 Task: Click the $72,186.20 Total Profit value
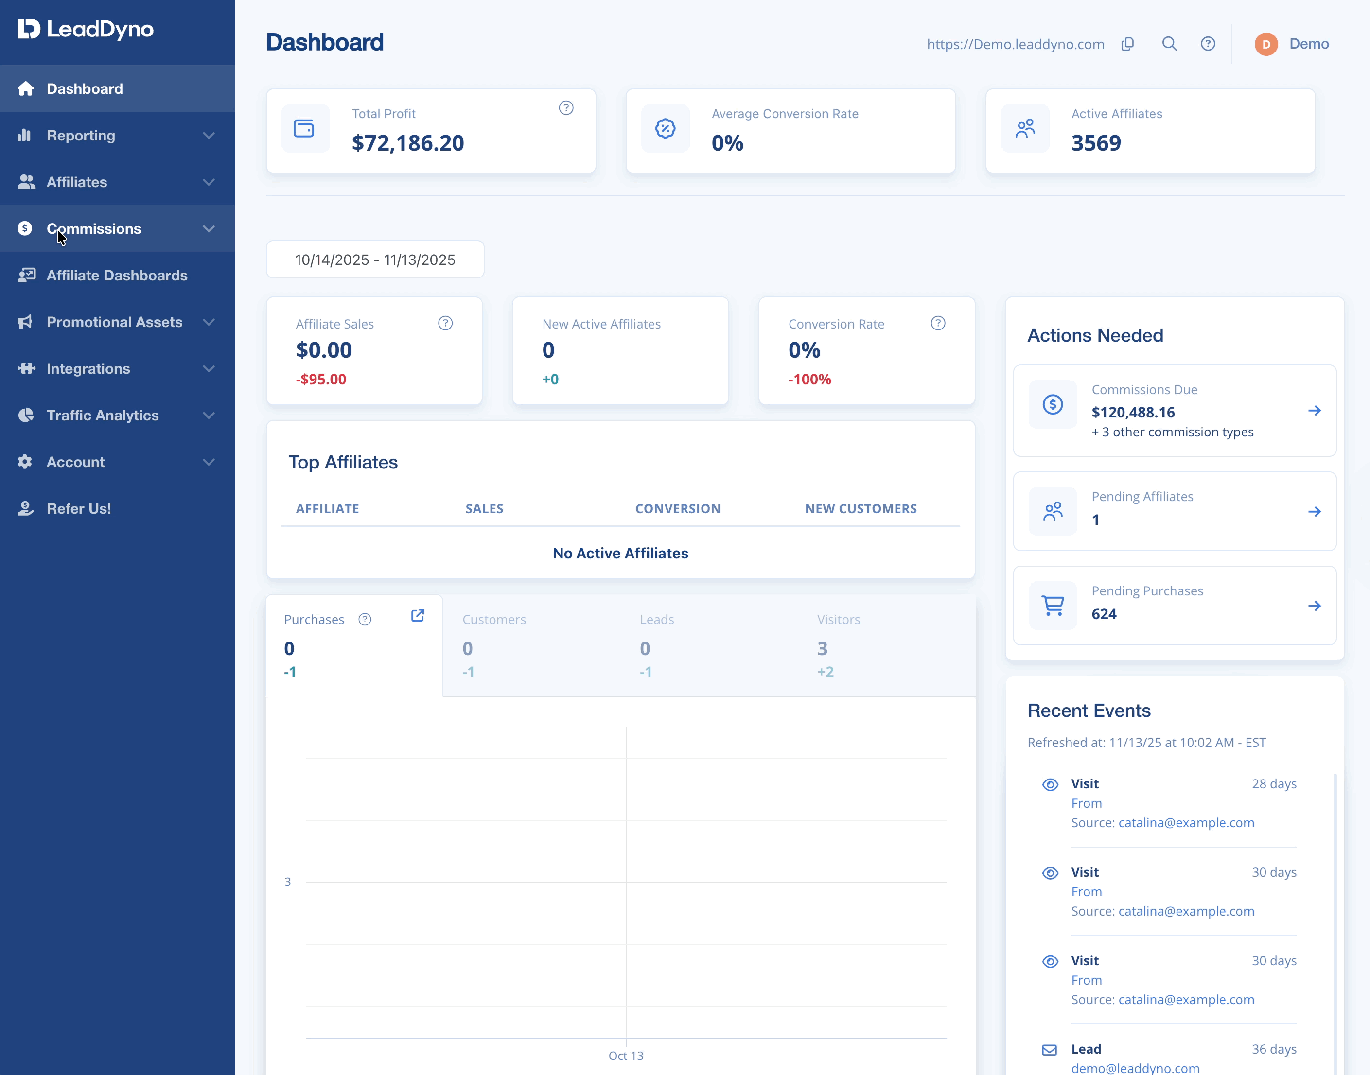click(408, 143)
